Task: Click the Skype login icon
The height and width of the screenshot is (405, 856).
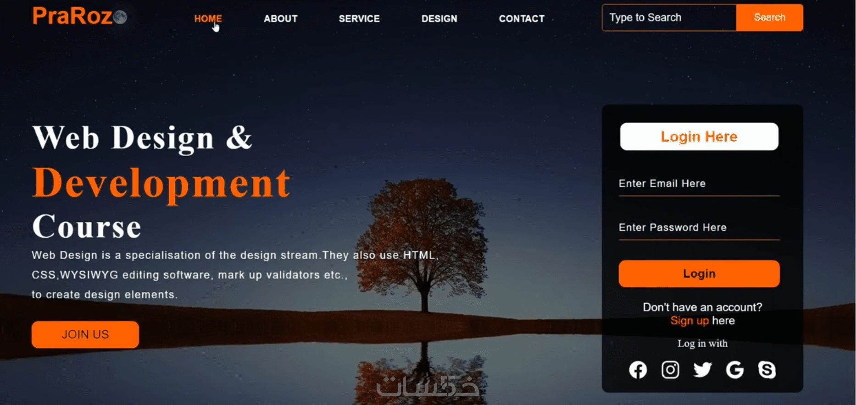Action: (767, 369)
